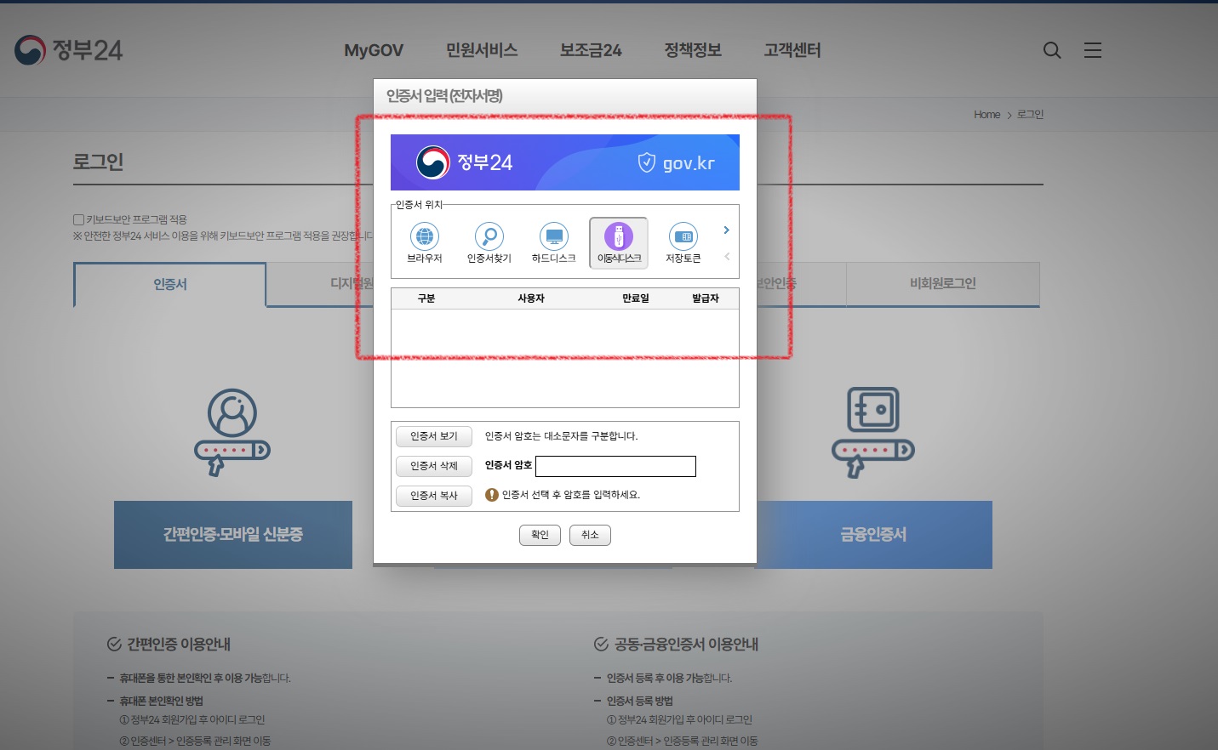The height and width of the screenshot is (750, 1218).
Task: Click 인증서 삭제 button
Action: click(434, 466)
